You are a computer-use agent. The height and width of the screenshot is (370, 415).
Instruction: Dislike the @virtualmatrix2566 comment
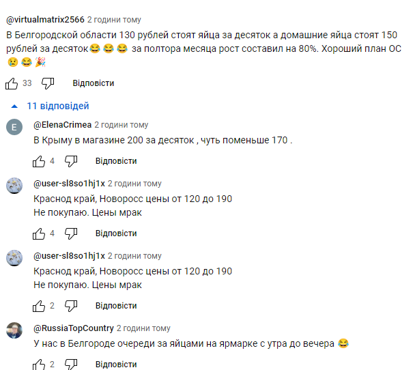pos(48,83)
